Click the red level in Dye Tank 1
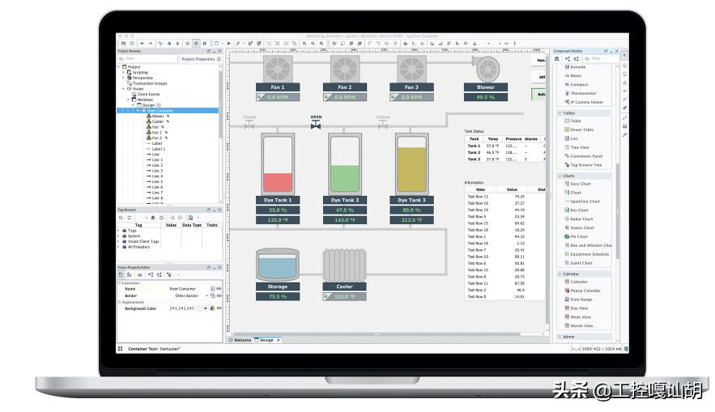Image resolution: width=715 pixels, height=412 pixels. pyautogui.click(x=278, y=182)
